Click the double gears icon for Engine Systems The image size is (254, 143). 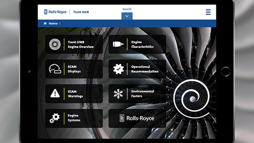[55, 118]
